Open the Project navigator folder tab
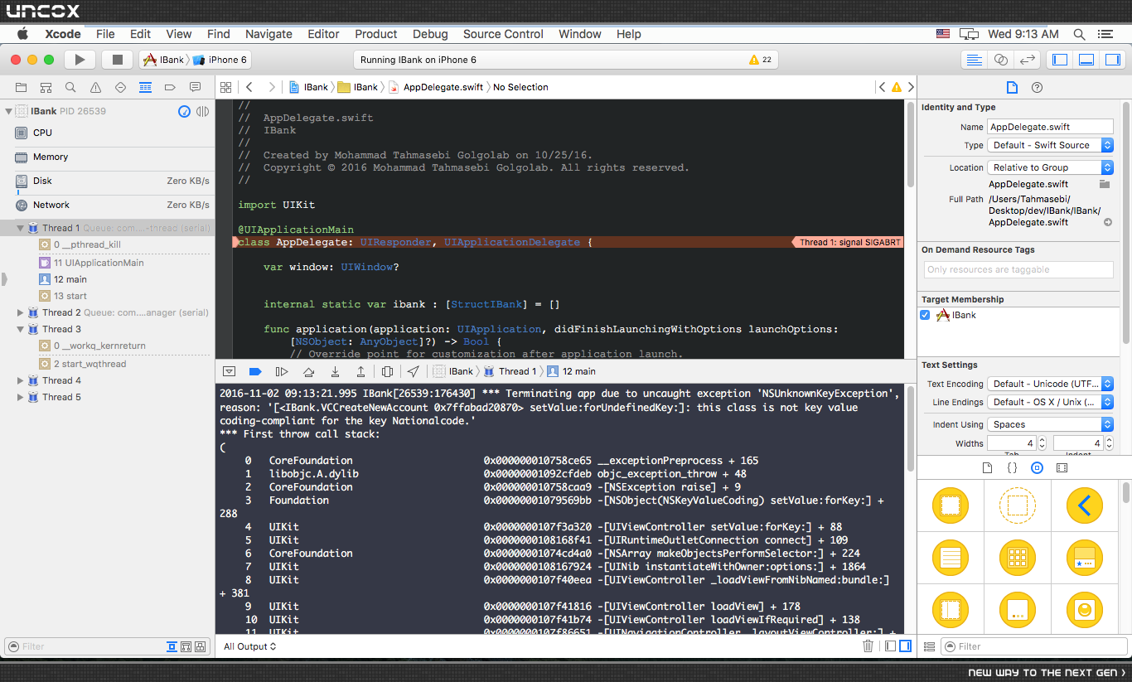The width and height of the screenshot is (1132, 682). [x=21, y=87]
